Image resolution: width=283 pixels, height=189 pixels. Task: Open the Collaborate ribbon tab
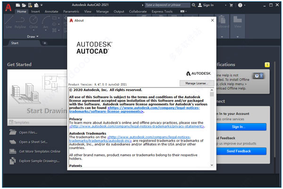click(138, 11)
